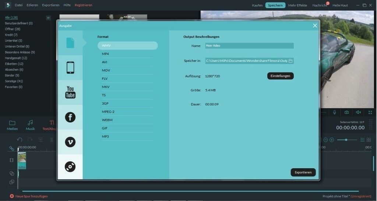Open the DVD burn export tab

(70, 167)
